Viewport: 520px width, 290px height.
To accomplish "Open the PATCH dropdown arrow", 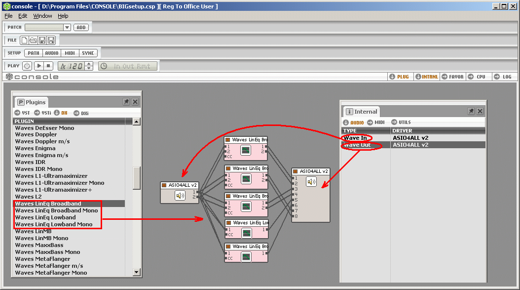I will [x=67, y=27].
